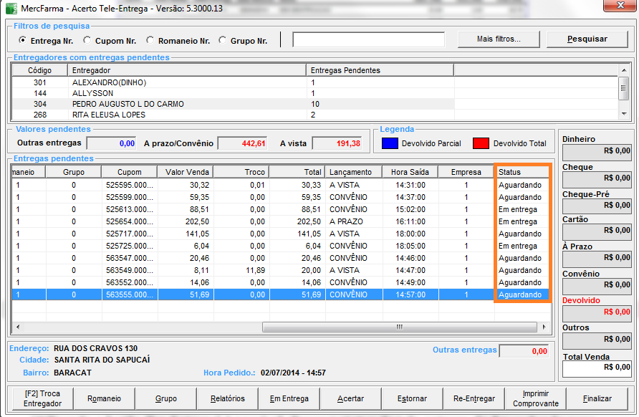The height and width of the screenshot is (417, 639).
Task: Sort by the Status column header
Action: (522, 172)
